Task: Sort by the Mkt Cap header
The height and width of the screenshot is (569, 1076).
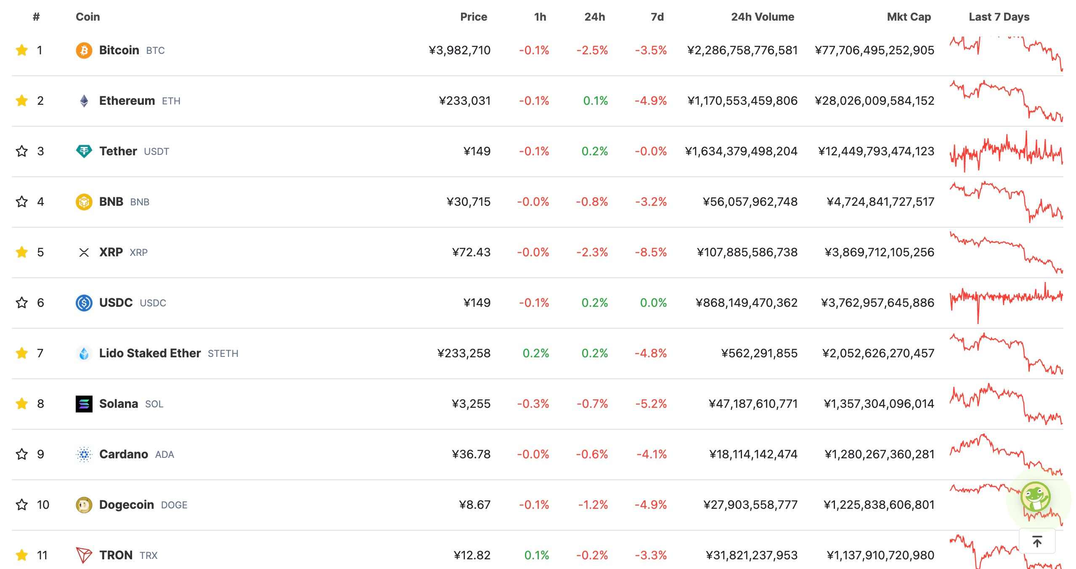Action: coord(909,17)
